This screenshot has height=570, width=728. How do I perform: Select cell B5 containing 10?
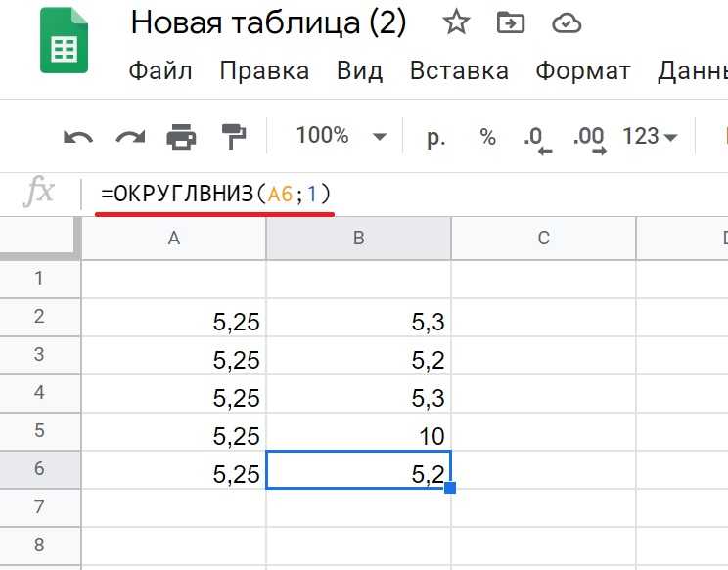[x=358, y=431]
